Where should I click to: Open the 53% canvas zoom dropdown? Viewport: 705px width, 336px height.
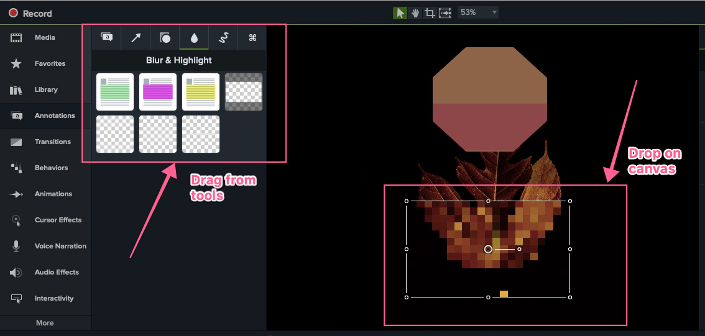pyautogui.click(x=477, y=12)
